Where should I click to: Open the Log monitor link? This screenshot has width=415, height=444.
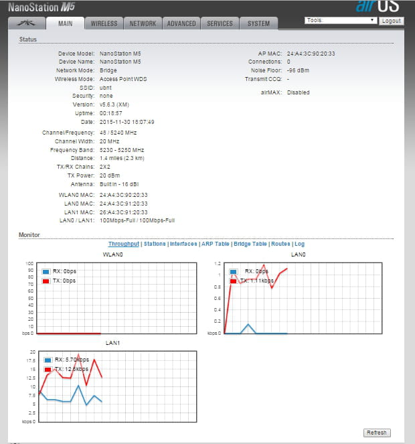point(299,244)
